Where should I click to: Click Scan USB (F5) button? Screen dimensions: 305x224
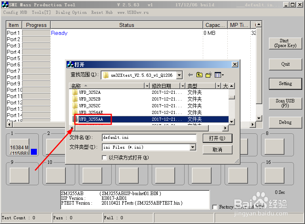pyautogui.click(x=285, y=103)
